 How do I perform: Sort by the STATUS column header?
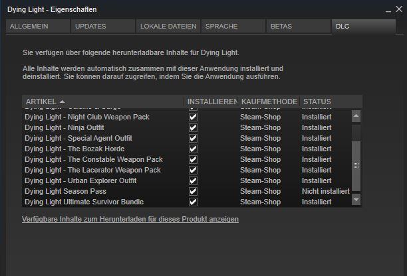pos(317,102)
